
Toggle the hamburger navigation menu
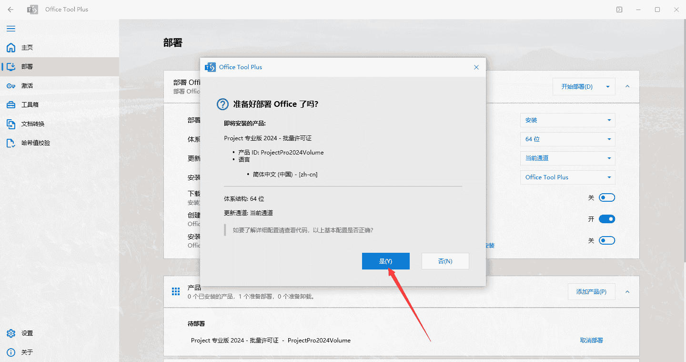(x=10, y=29)
